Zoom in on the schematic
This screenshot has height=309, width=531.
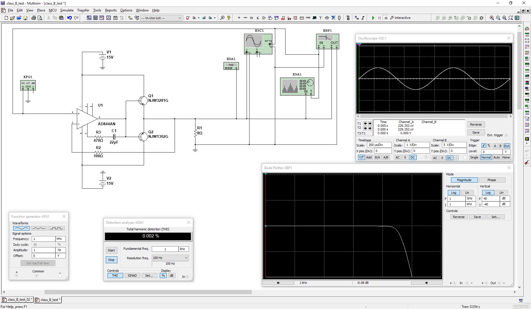[492, 18]
